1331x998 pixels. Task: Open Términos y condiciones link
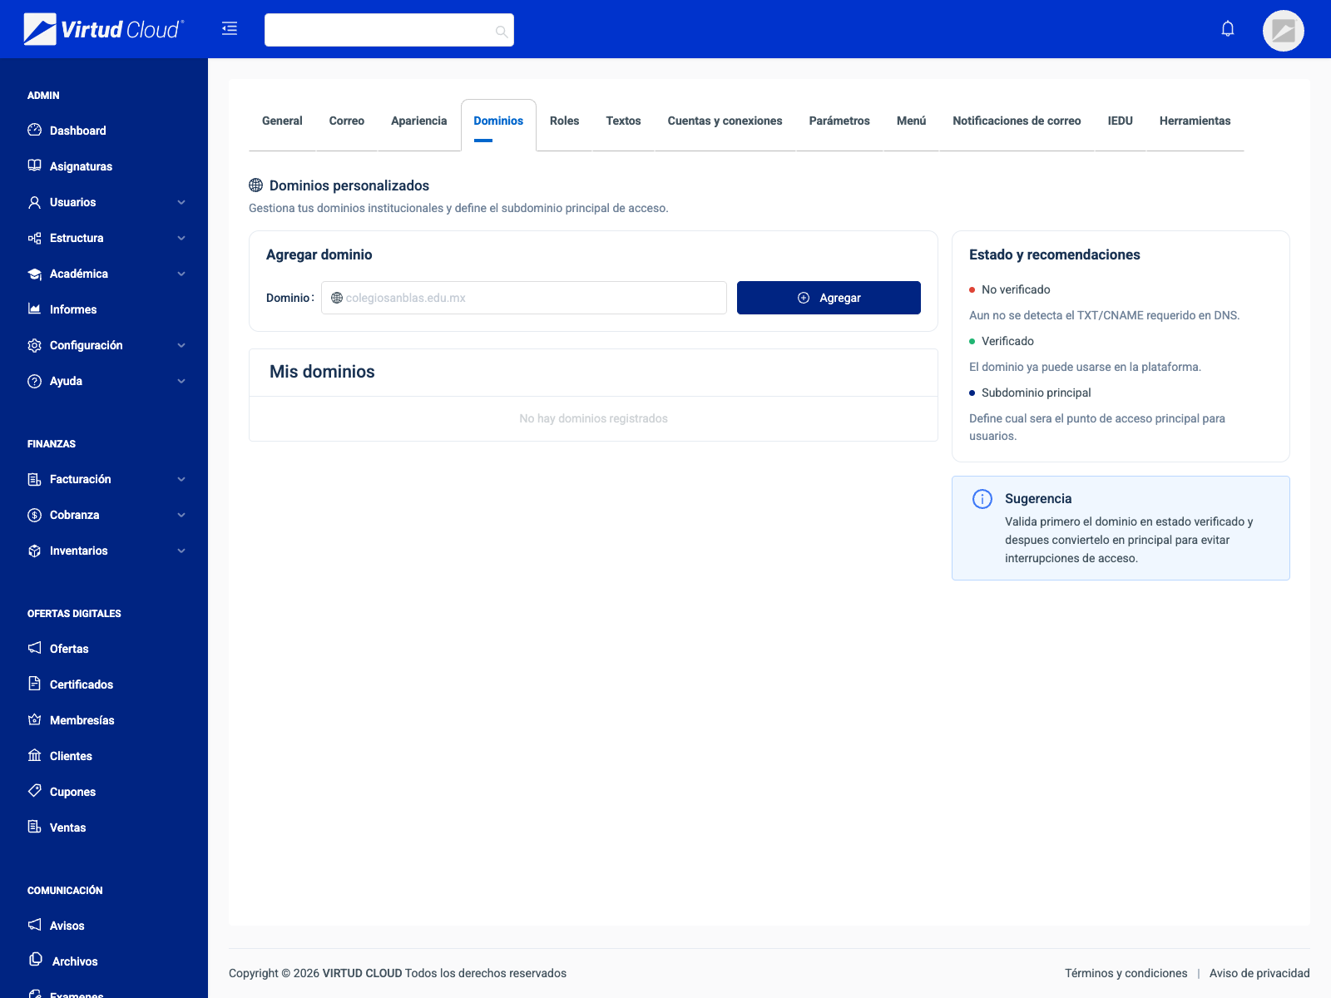[1126, 973]
